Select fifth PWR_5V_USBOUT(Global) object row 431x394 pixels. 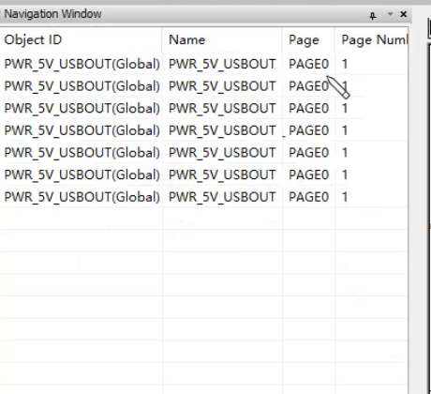click(x=203, y=153)
